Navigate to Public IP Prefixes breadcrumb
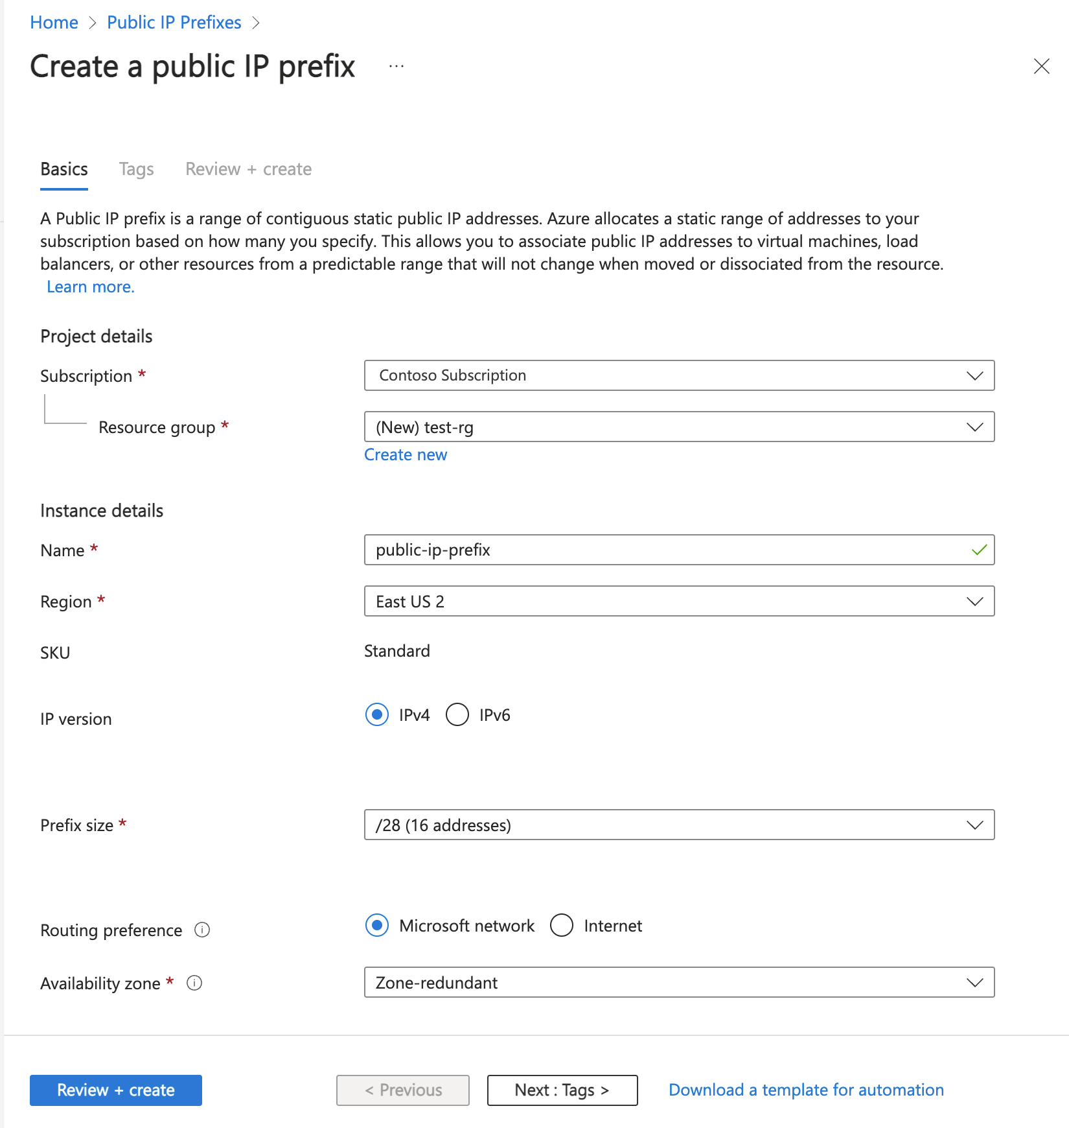 (174, 21)
